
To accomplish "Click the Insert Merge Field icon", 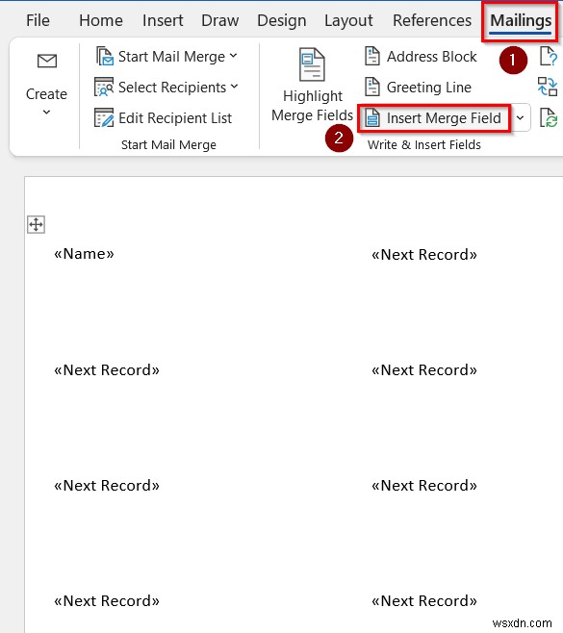I will click(372, 117).
